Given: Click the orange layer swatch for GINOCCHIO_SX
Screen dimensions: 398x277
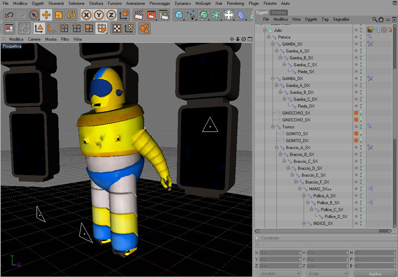Looking at the screenshot, I should click(356, 113).
